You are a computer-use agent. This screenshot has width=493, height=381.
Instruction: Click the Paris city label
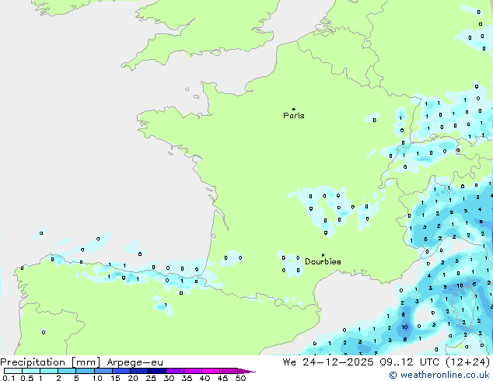click(294, 116)
